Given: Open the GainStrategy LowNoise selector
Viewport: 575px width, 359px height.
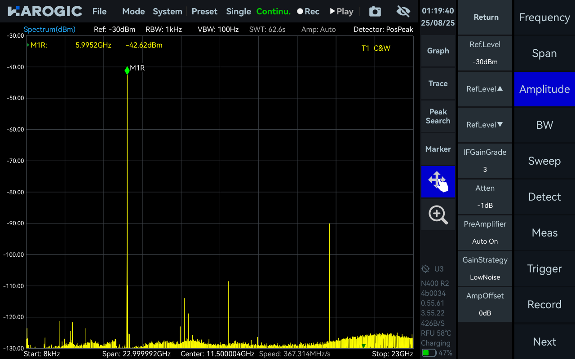Looking at the screenshot, I should (485, 268).
